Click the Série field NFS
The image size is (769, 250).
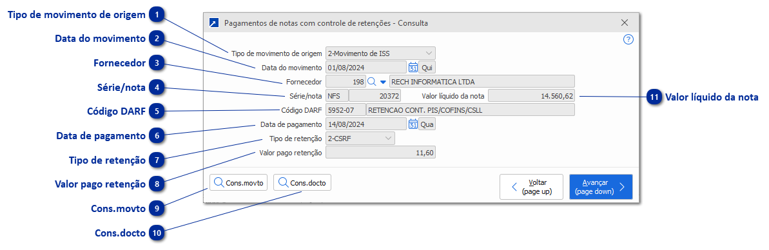(336, 95)
